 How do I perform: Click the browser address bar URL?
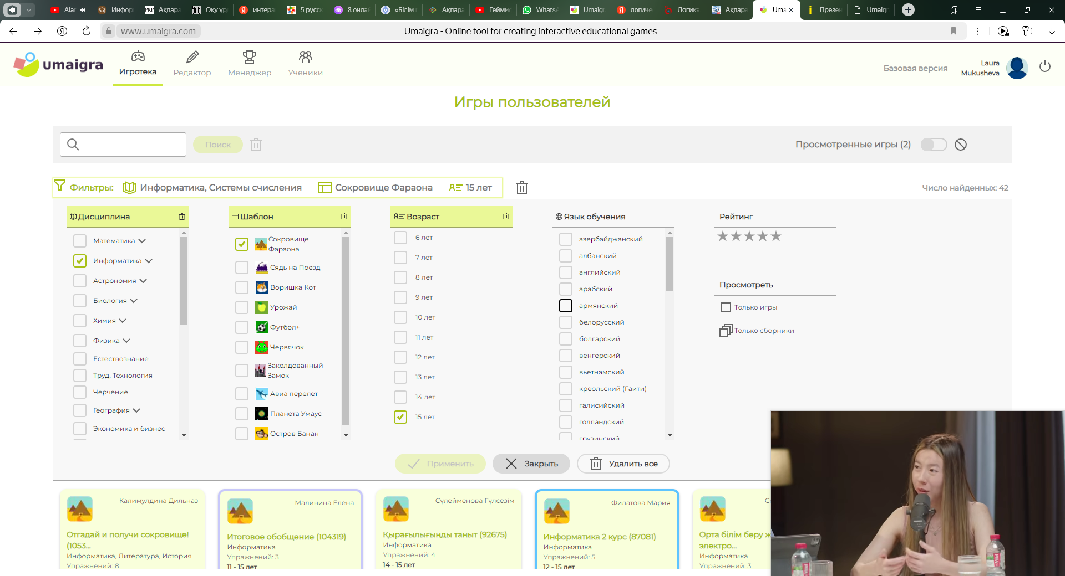click(158, 31)
